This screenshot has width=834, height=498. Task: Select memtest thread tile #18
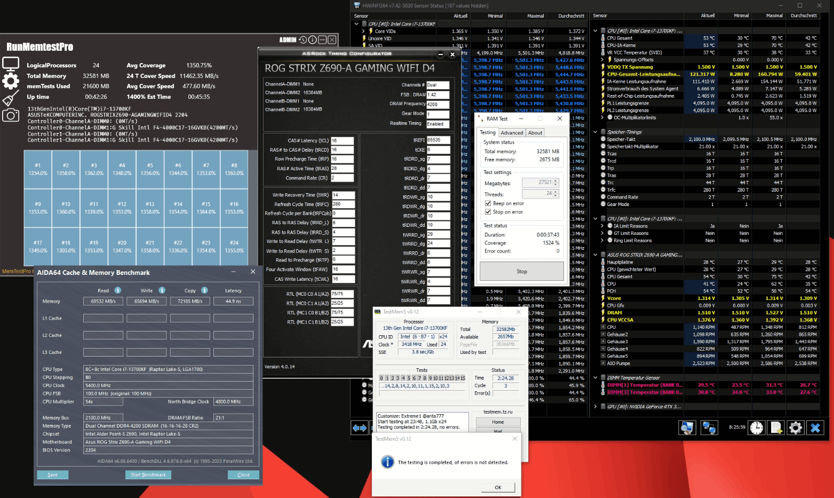(x=66, y=246)
